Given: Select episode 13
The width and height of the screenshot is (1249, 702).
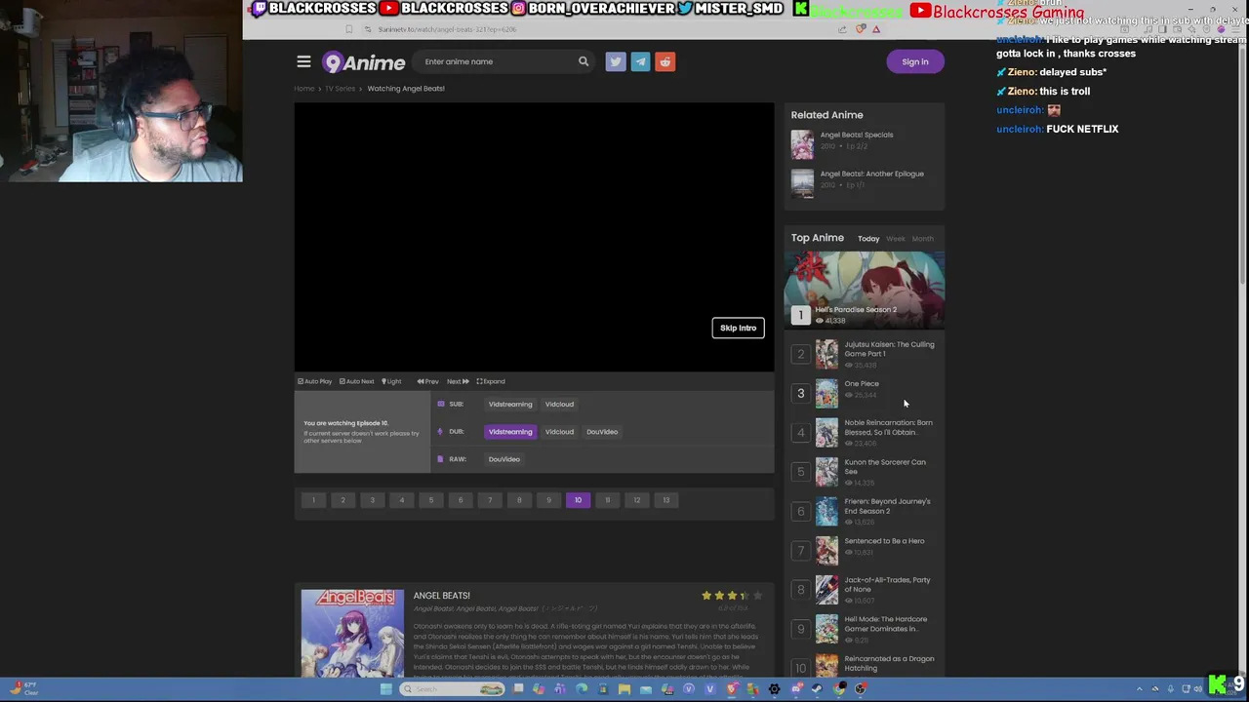Looking at the screenshot, I should 666,500.
